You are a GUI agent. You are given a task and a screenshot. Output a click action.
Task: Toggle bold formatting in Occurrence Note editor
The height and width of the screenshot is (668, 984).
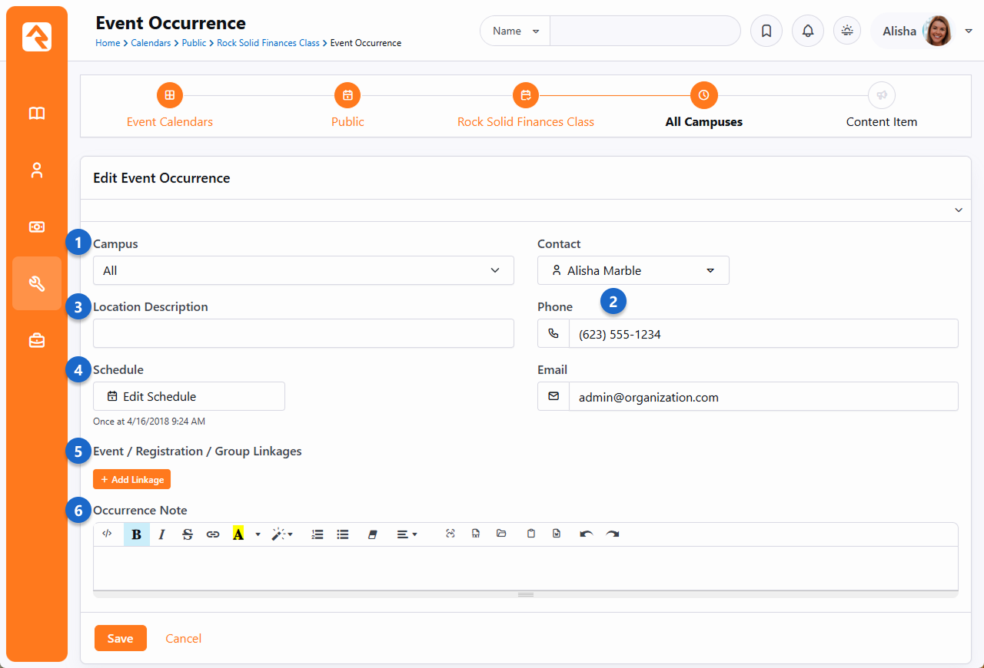pyautogui.click(x=136, y=534)
